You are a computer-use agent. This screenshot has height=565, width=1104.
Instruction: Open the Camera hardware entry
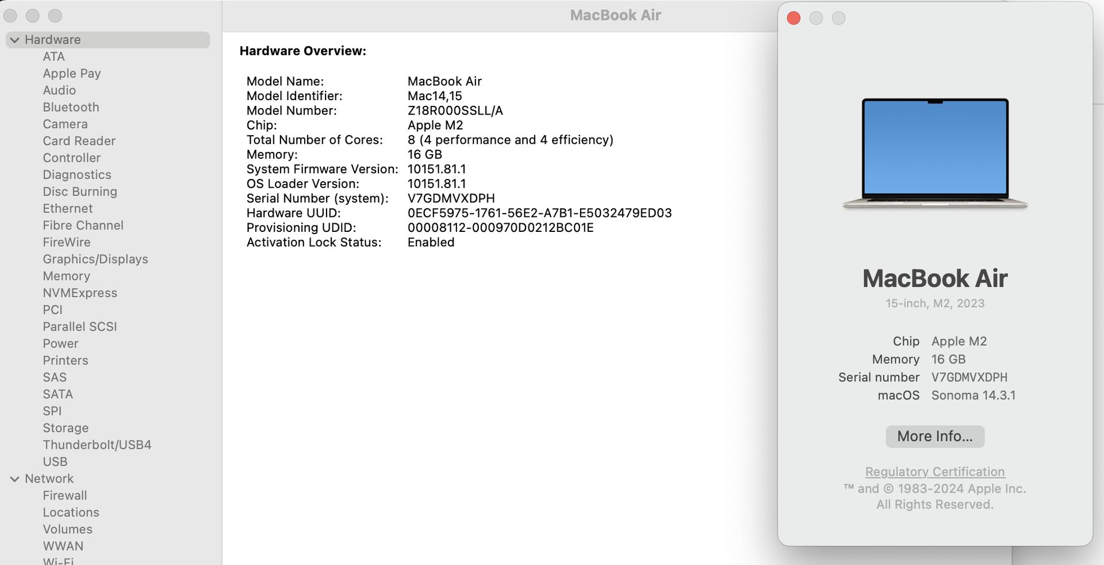click(x=65, y=124)
